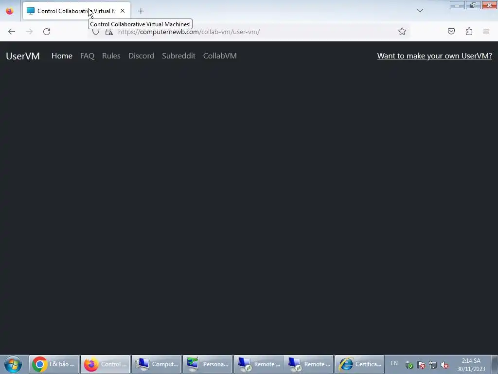Screen dimensions: 498x374
Task: Reload the page with the refresh icon
Action: coord(47,32)
